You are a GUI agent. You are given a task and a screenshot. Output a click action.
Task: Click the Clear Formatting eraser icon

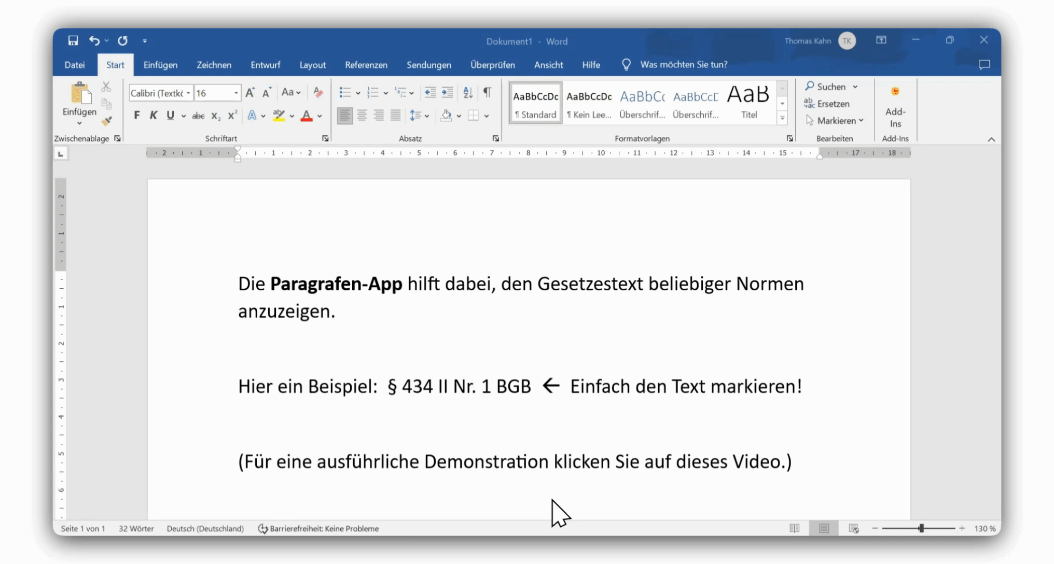[x=318, y=93]
